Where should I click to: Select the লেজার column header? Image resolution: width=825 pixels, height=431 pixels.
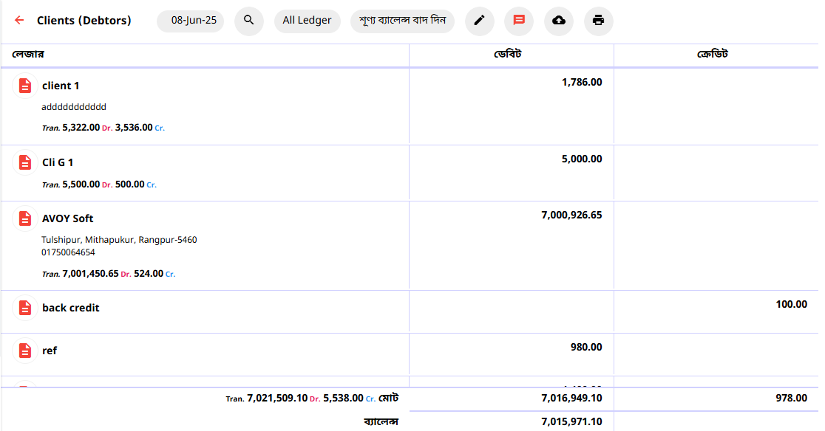pyautogui.click(x=28, y=54)
